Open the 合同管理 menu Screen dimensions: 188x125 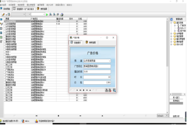(x=12, y=5)
